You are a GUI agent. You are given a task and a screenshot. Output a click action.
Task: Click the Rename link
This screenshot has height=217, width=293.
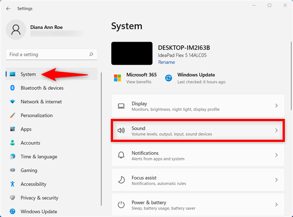[x=166, y=62]
